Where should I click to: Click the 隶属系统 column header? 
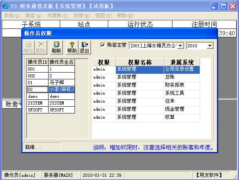[182, 62]
